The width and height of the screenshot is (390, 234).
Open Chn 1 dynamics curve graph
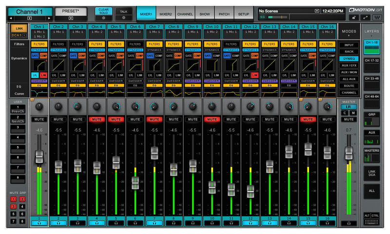pyautogui.click(x=39, y=66)
